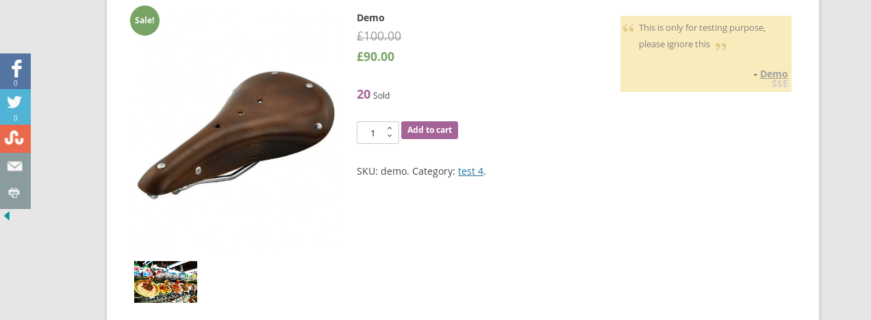Share via the StumbleUpon icon
The image size is (871, 320).
pos(15,138)
